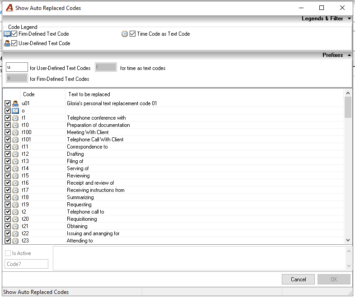The width and height of the screenshot is (355, 298).
Task: Click the code list scroll down arrow
Action: click(348, 240)
